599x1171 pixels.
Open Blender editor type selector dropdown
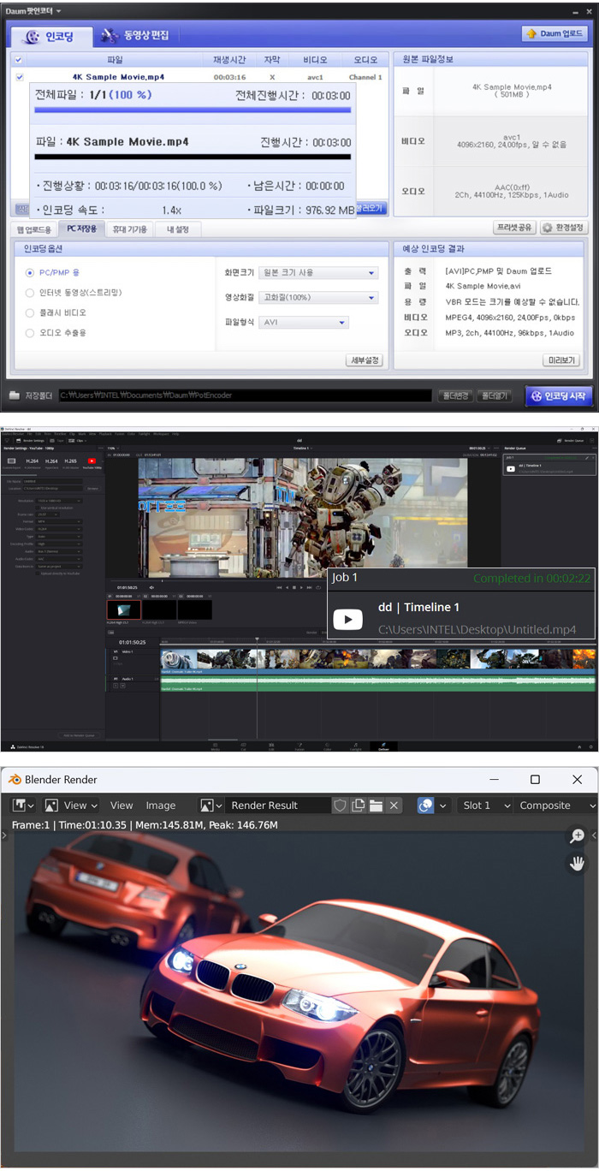point(23,805)
